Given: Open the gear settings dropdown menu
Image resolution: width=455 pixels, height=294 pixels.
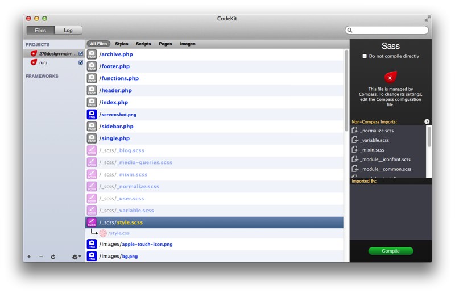Looking at the screenshot, I should click(76, 257).
